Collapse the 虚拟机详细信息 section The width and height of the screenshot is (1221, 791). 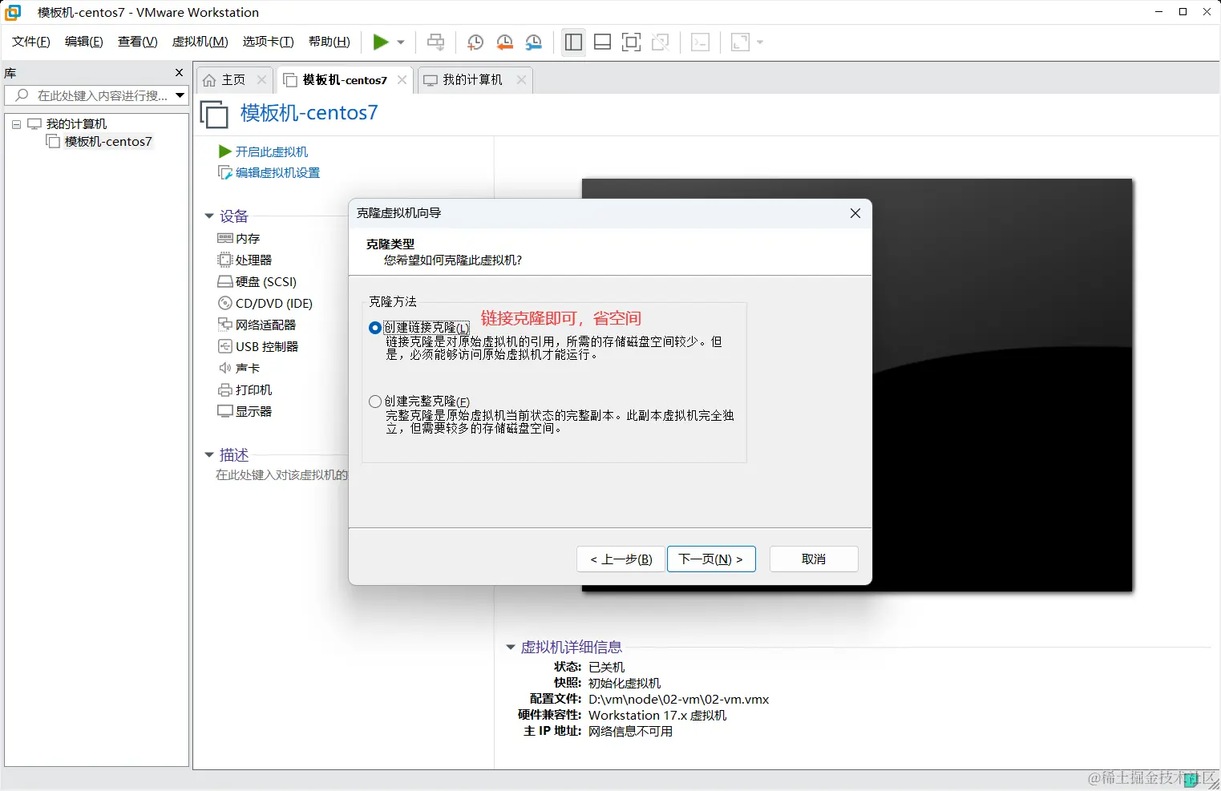click(x=511, y=648)
